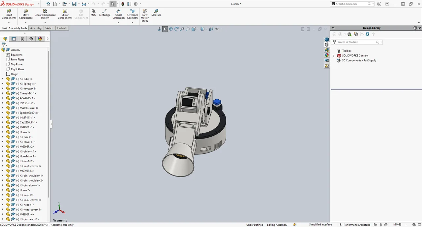Screen dimensions: 422x227
Task: Open the DimXpertManager crosshair tab
Action: (31, 39)
